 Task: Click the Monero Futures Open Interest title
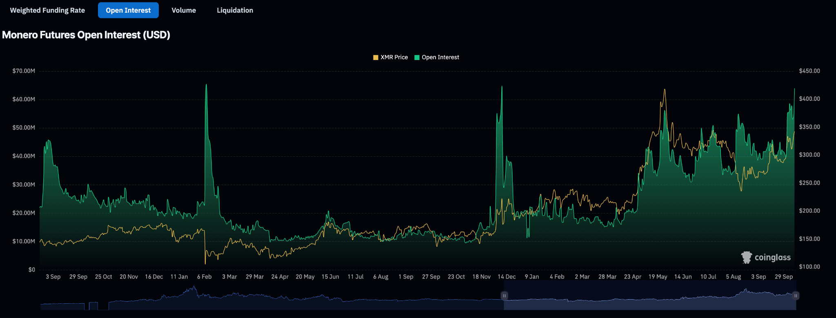[86, 35]
